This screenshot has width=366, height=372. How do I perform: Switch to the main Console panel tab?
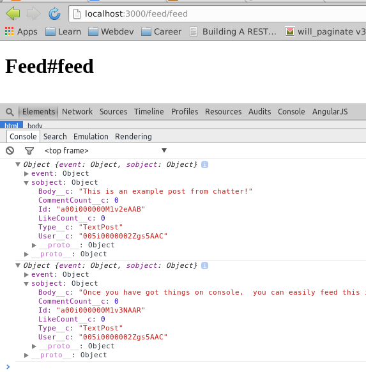click(291, 111)
